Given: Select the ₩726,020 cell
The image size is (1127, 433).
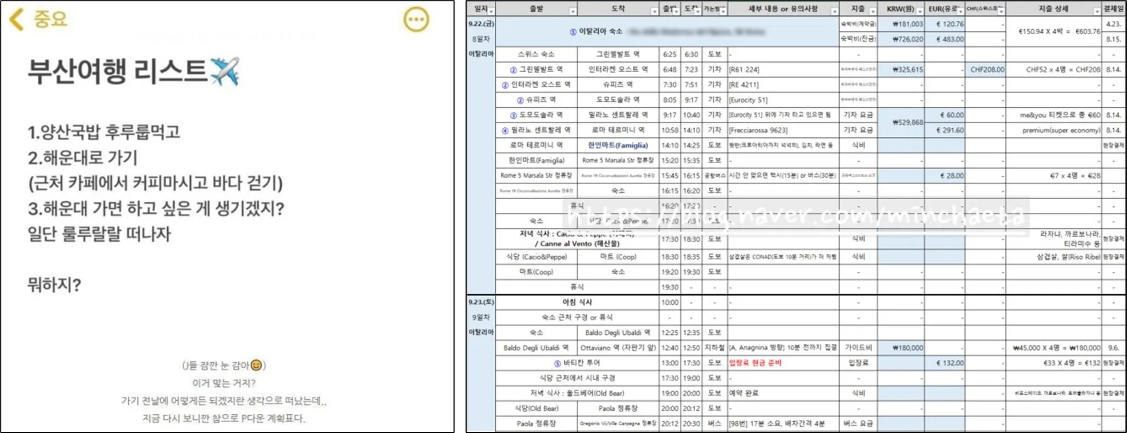Looking at the screenshot, I should tap(901, 39).
